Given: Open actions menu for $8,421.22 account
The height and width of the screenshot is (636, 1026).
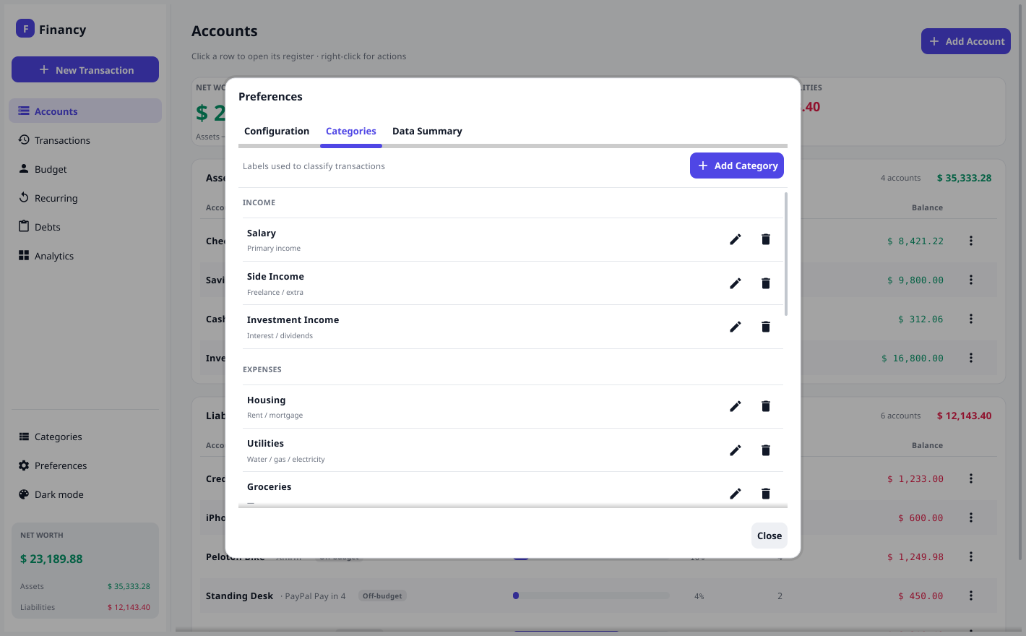Looking at the screenshot, I should (x=971, y=241).
